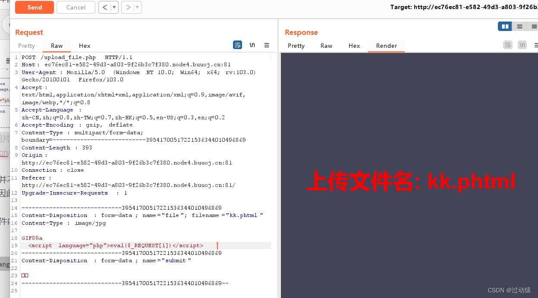This screenshot has height=298, width=538.
Task: Click the Request panel heading
Action: [x=29, y=32]
